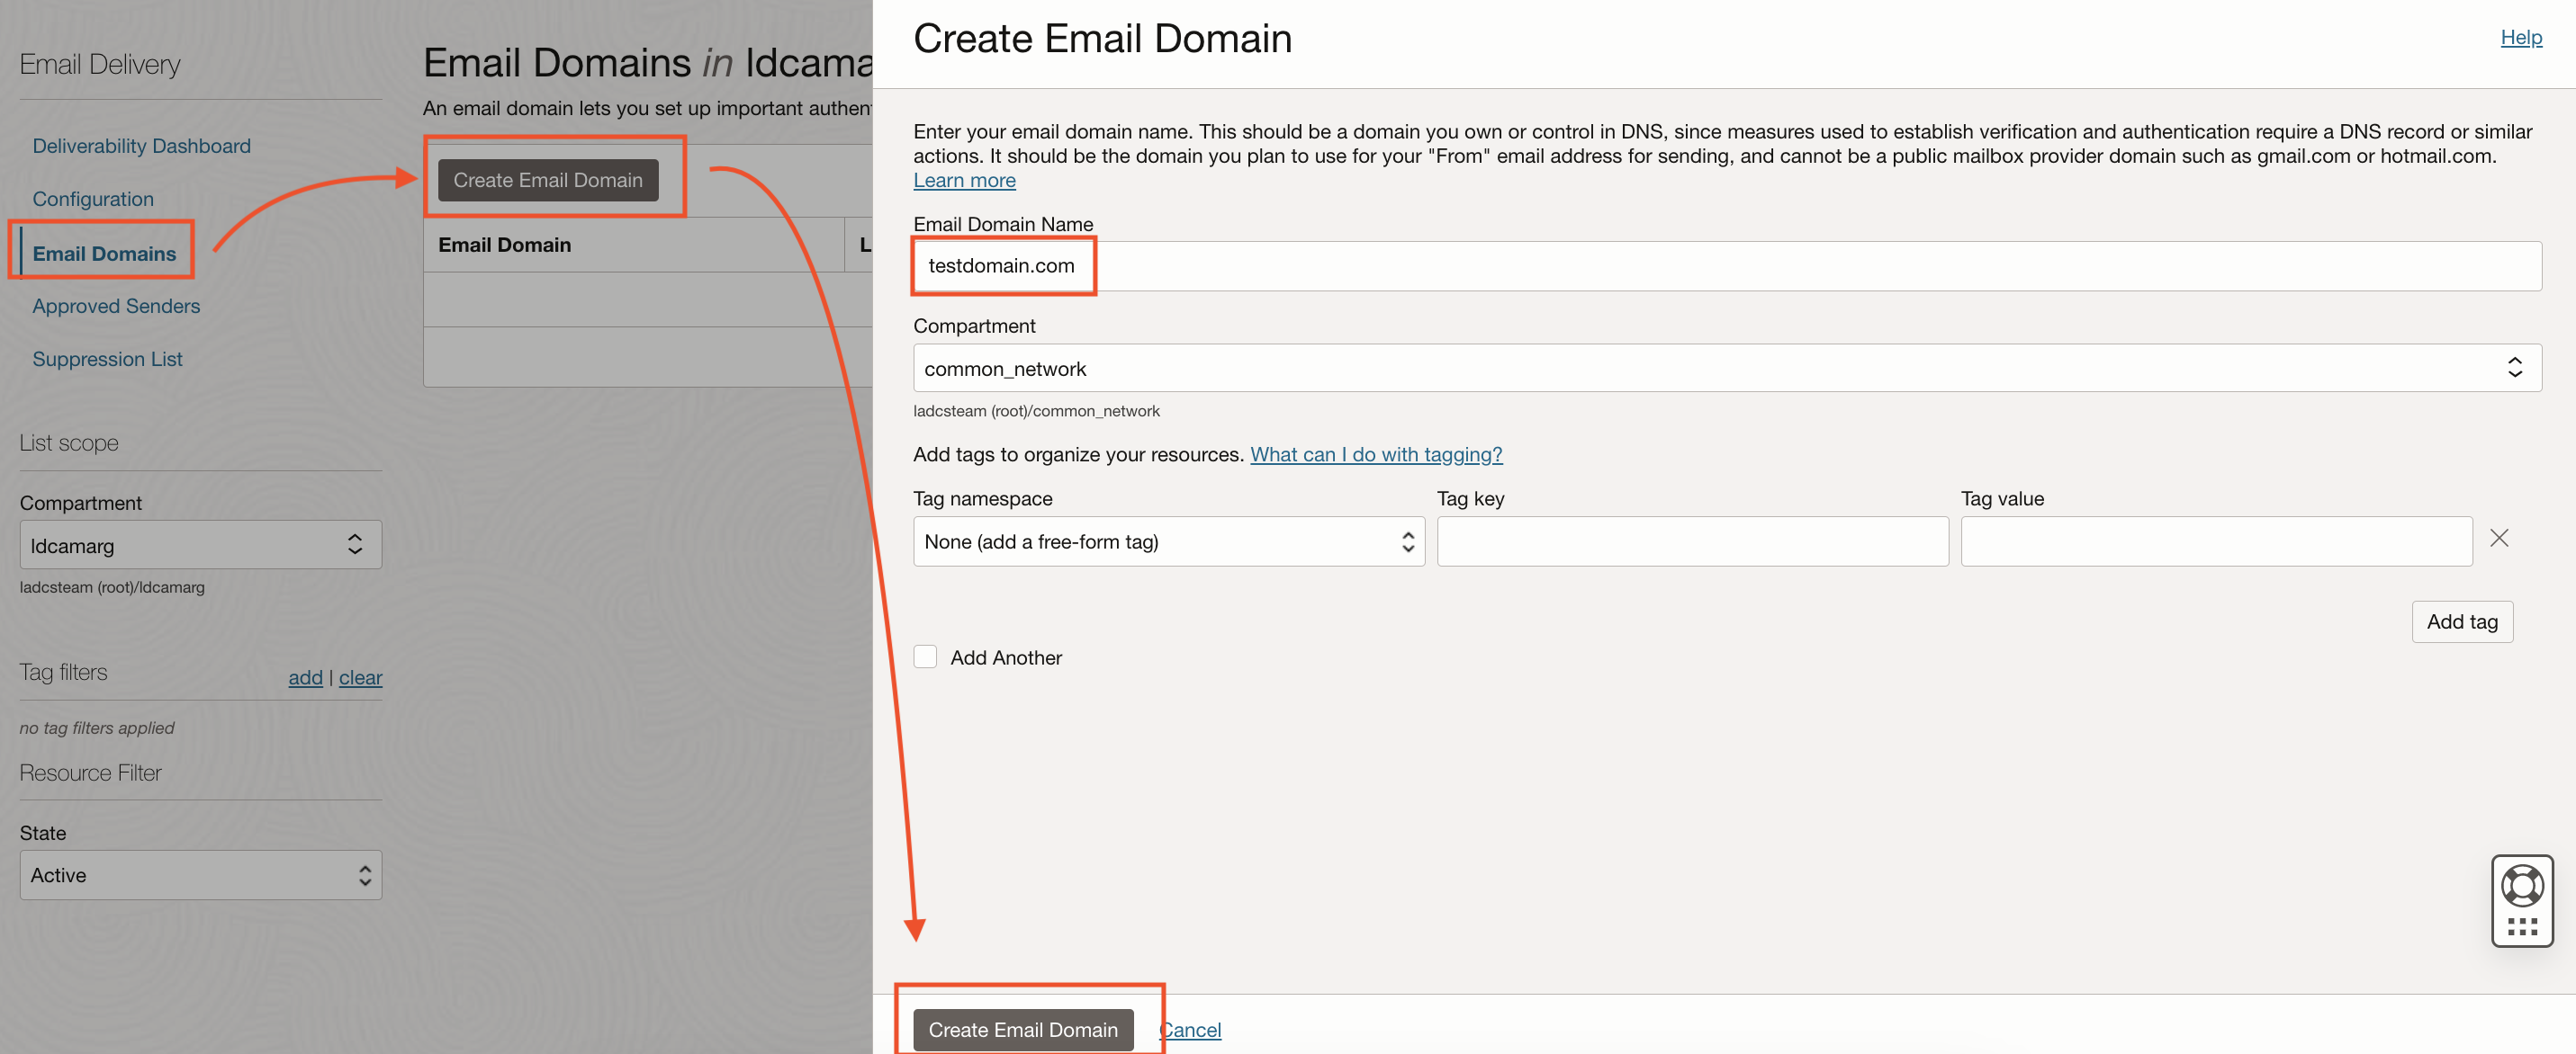Image resolution: width=2576 pixels, height=1054 pixels.
Task: Enable the Add Another checkbox
Action: [925, 657]
